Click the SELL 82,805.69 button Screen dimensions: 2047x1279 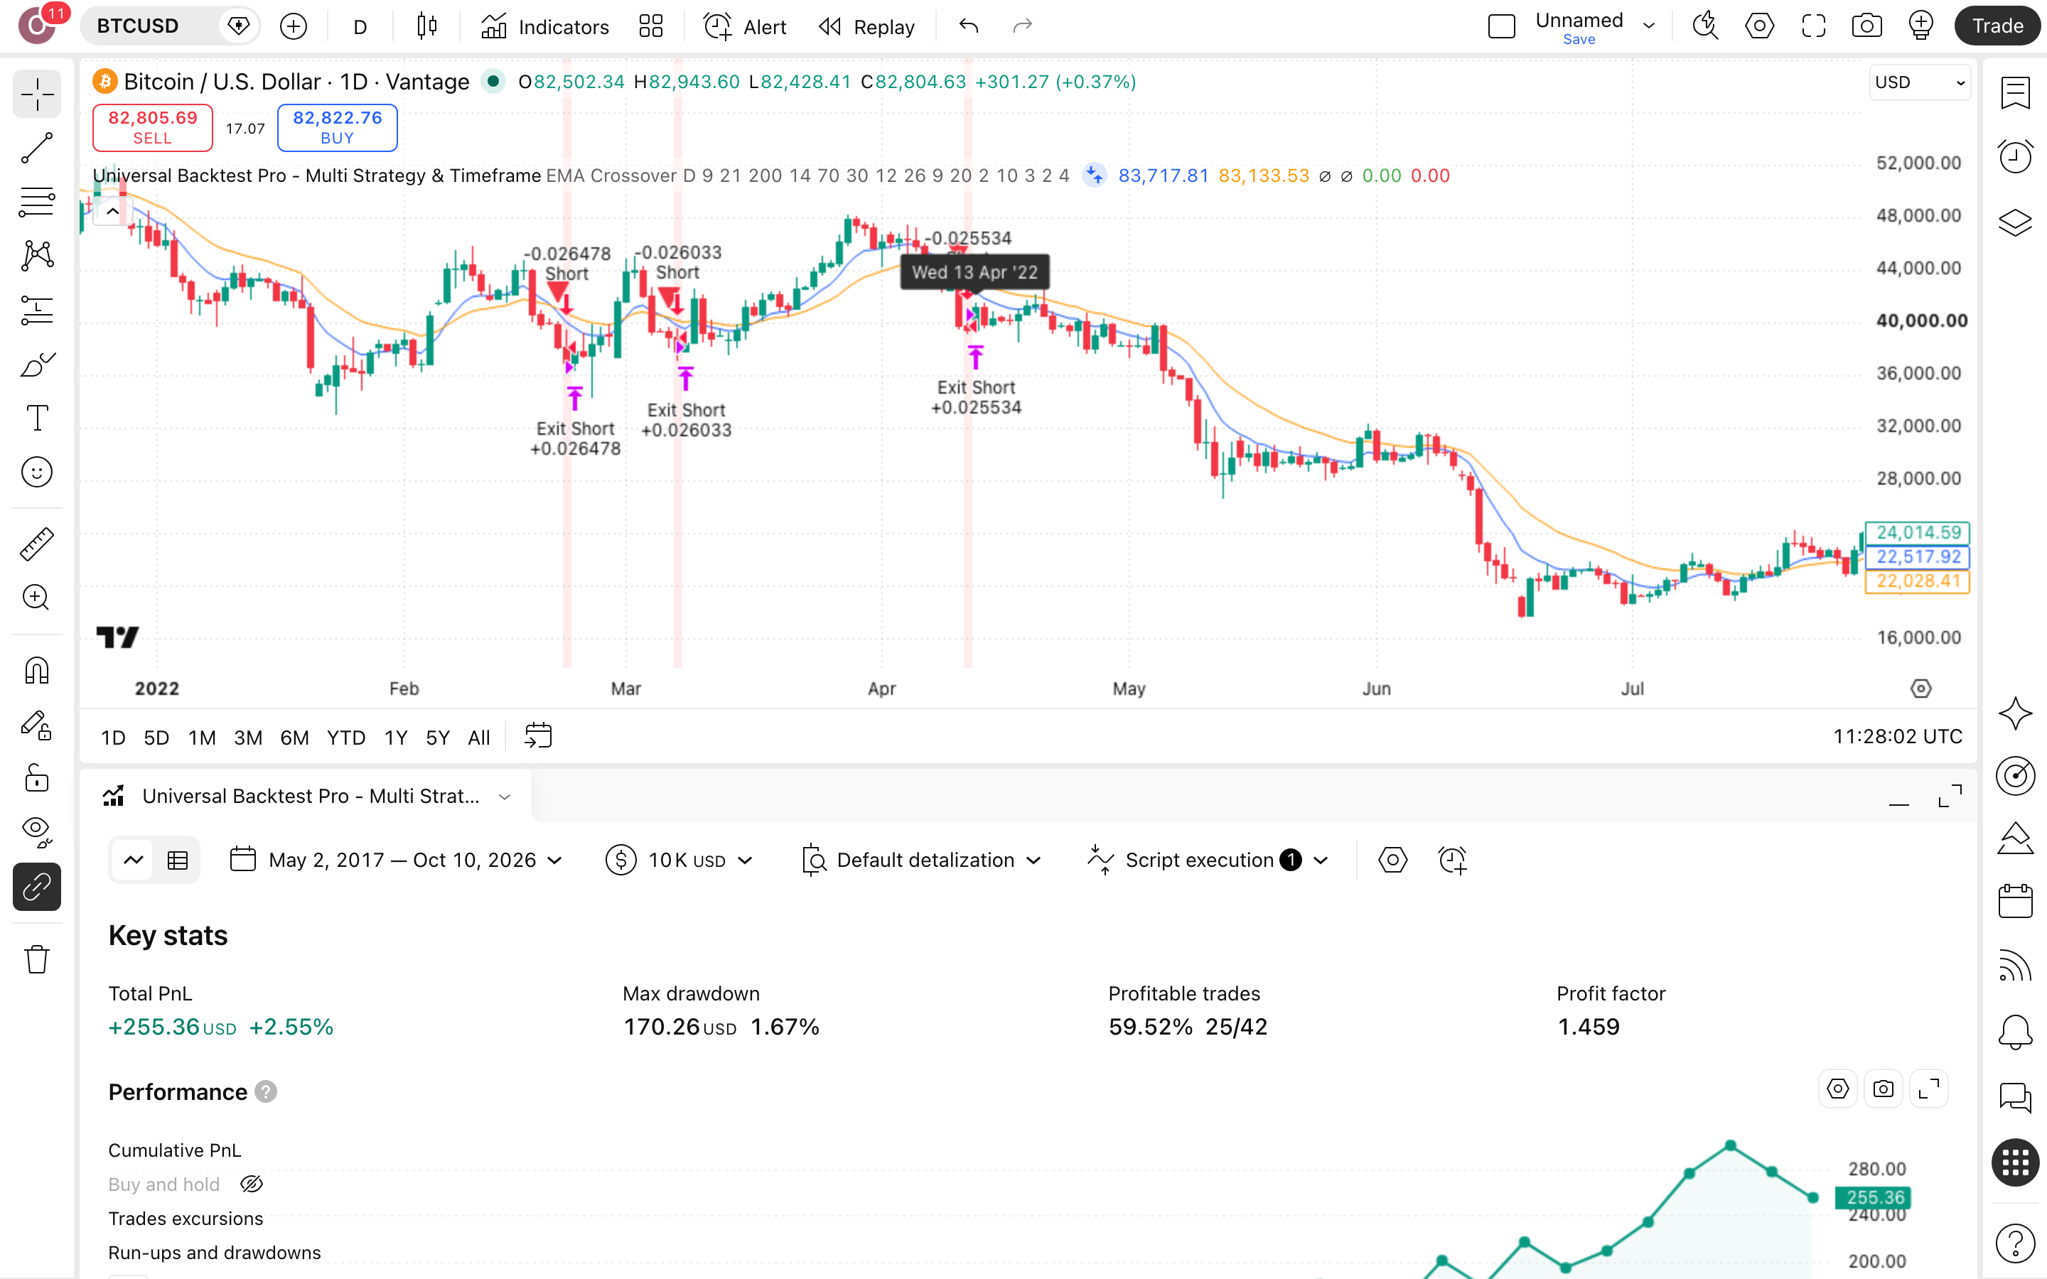click(x=152, y=128)
